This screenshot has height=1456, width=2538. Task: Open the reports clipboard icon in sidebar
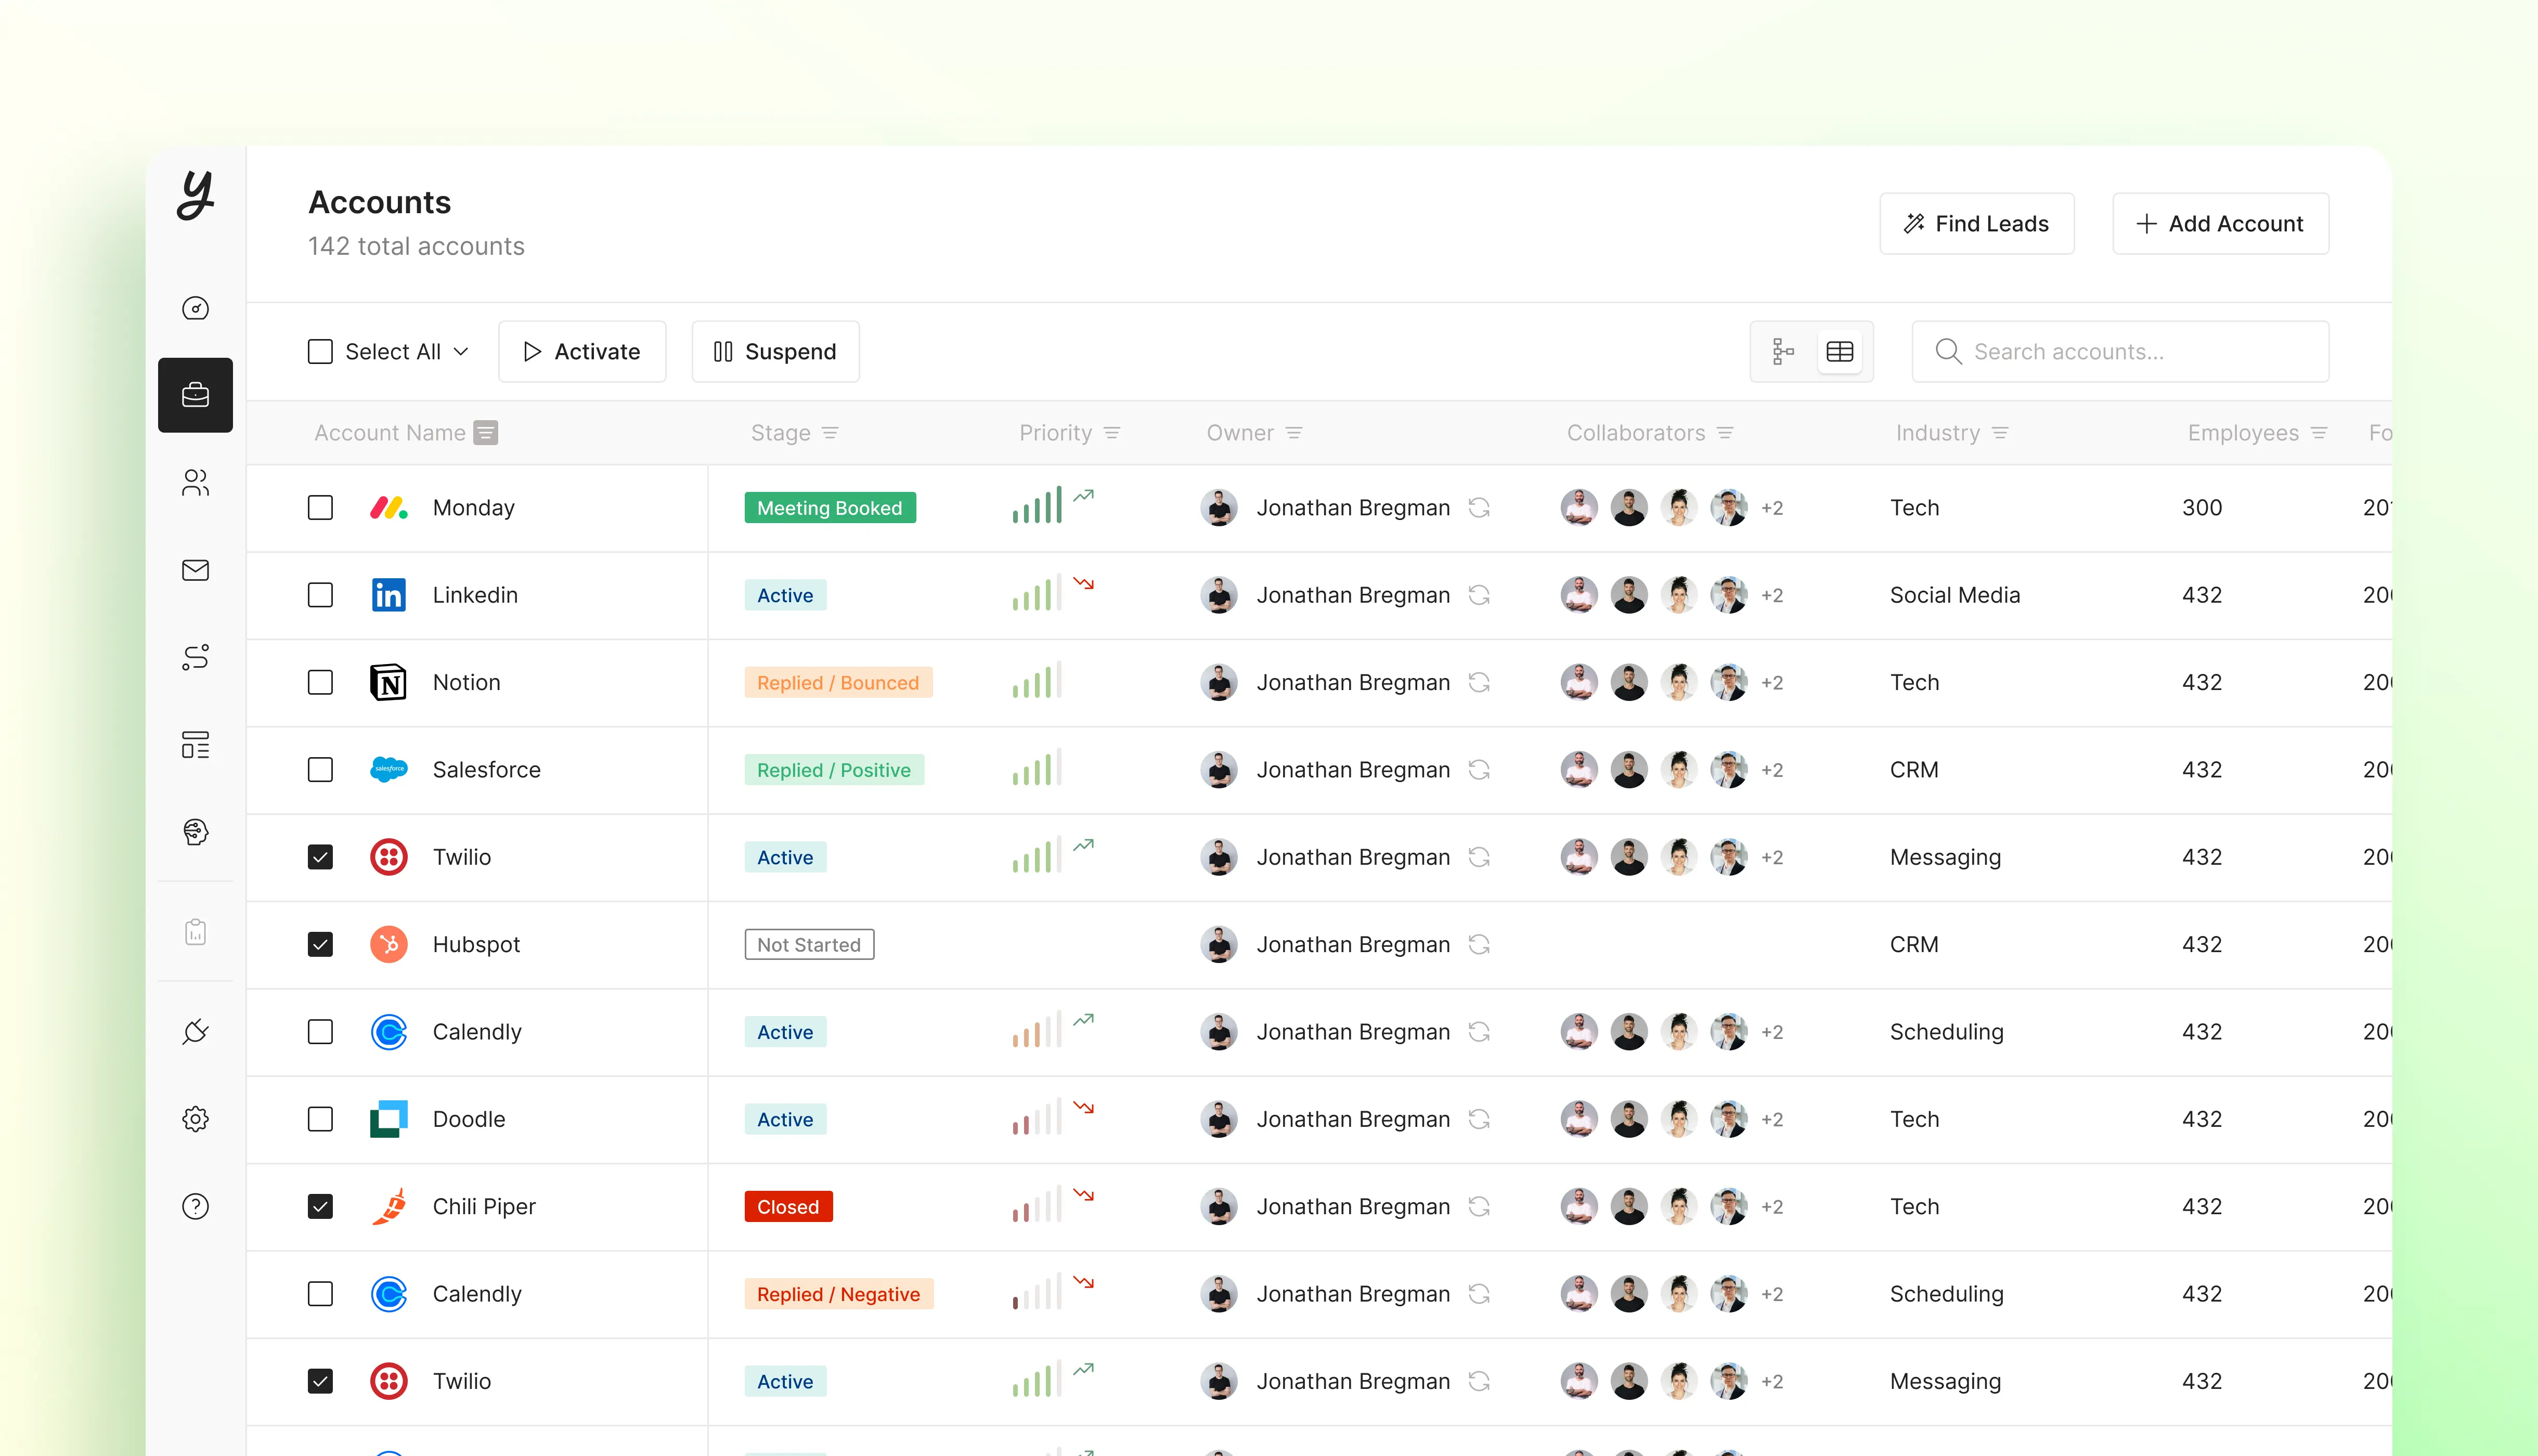click(195, 932)
